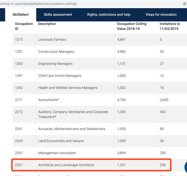
Task: Select Visas for innovation tab
Action: pos(161,14)
